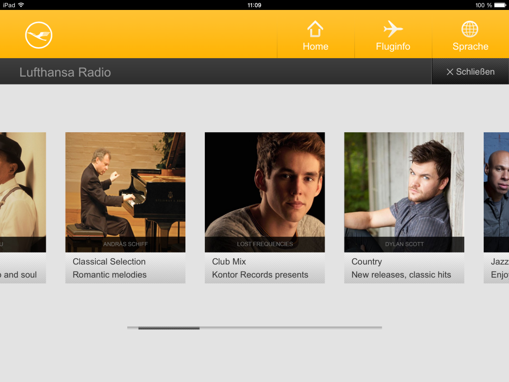Tap the Lufthansa Radio heading
The height and width of the screenshot is (382, 509).
(x=65, y=72)
